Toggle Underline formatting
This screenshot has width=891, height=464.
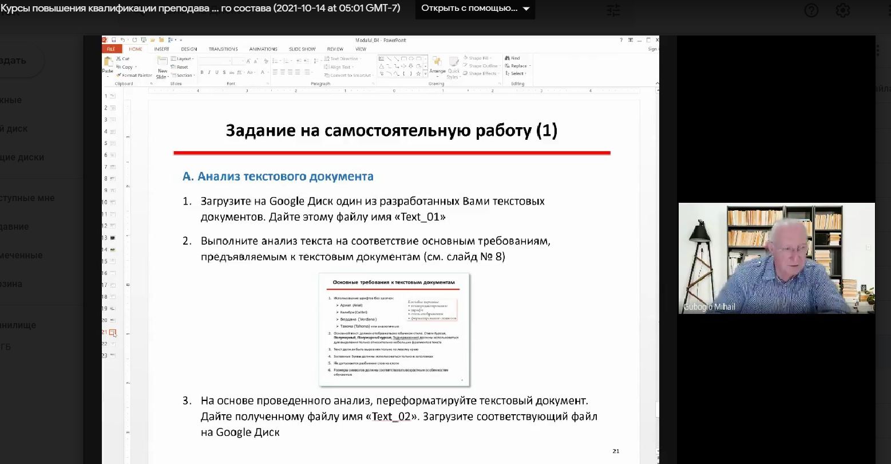217,72
